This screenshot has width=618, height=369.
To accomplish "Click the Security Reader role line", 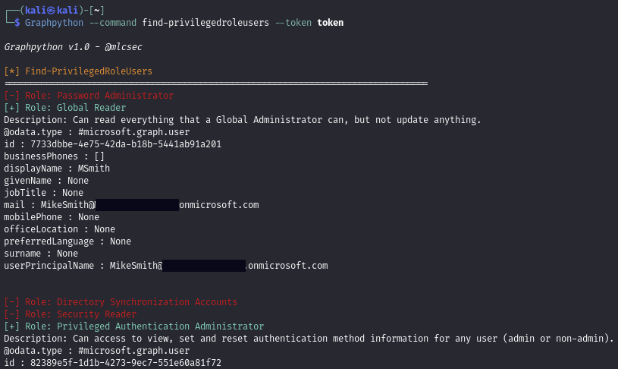I will coord(71,314).
